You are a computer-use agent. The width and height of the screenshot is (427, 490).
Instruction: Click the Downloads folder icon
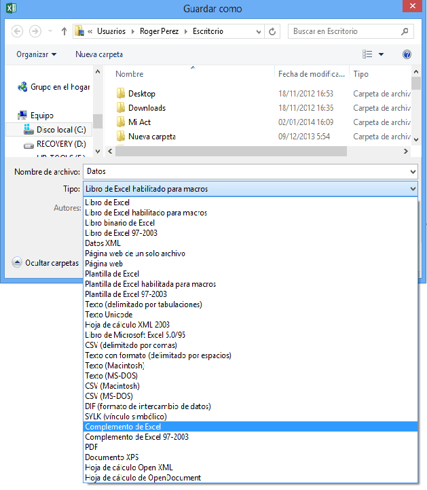[x=121, y=108]
